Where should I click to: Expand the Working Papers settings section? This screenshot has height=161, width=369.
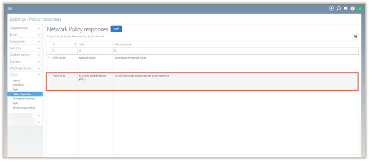click(x=25, y=68)
